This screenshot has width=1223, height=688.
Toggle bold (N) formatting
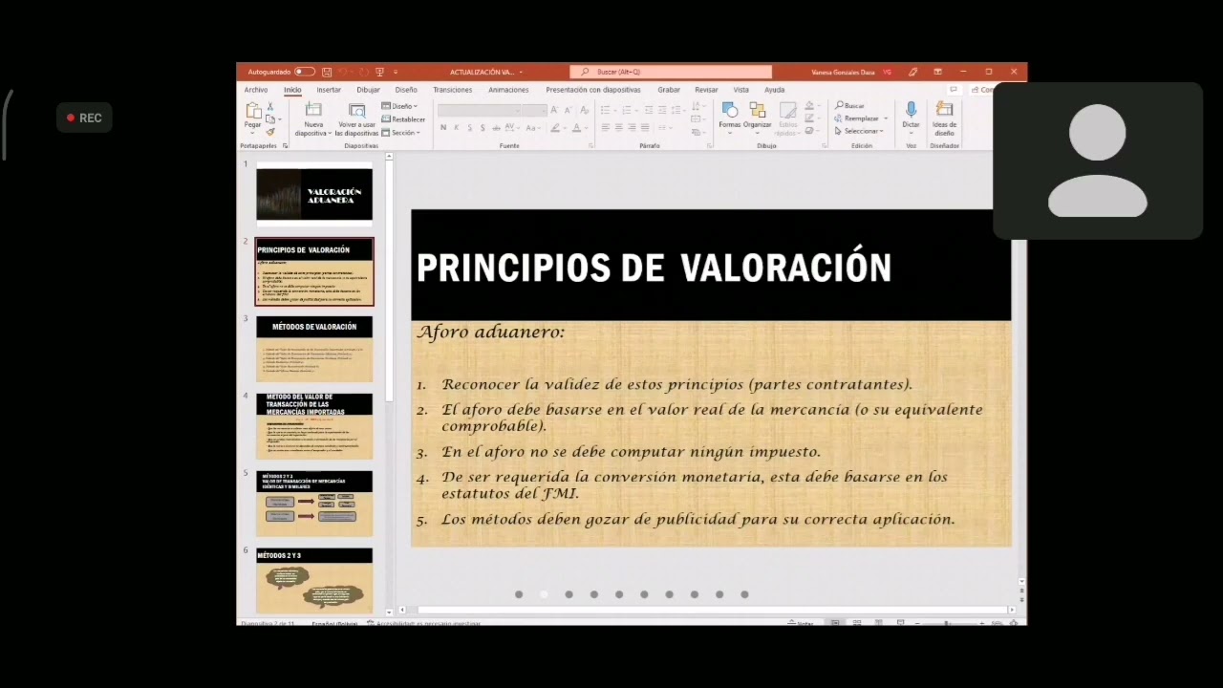click(443, 128)
